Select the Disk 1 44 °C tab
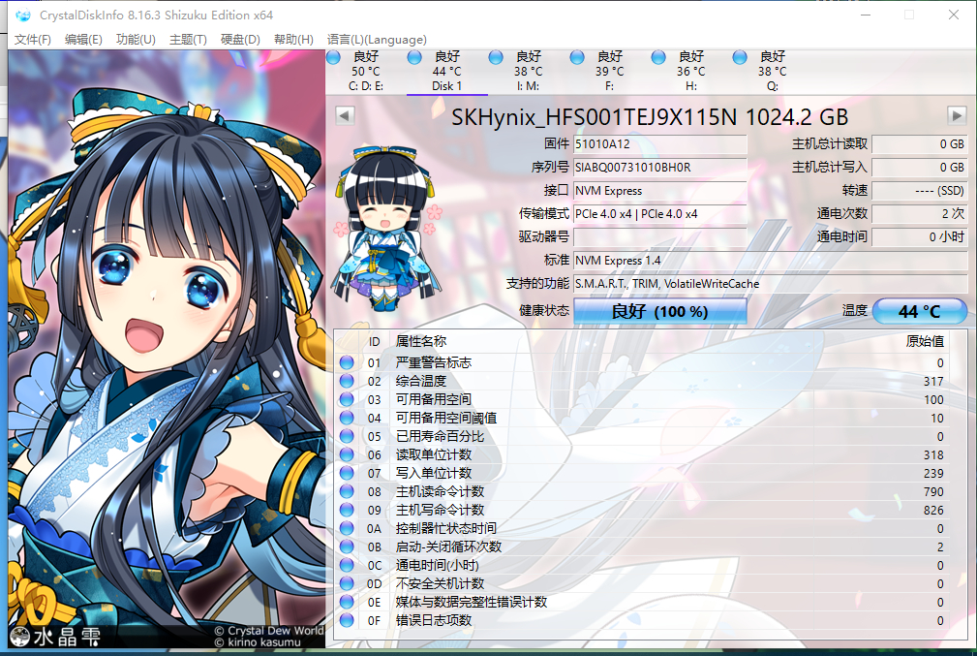 [x=446, y=71]
